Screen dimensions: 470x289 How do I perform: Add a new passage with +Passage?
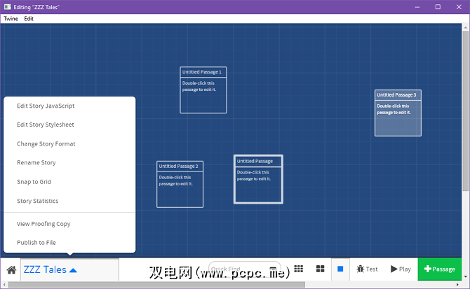point(439,269)
